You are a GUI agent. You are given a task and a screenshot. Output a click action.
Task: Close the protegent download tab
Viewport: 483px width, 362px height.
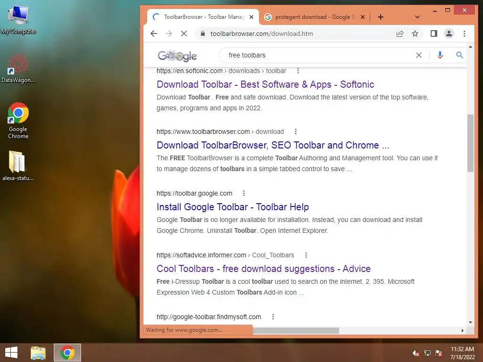point(363,17)
